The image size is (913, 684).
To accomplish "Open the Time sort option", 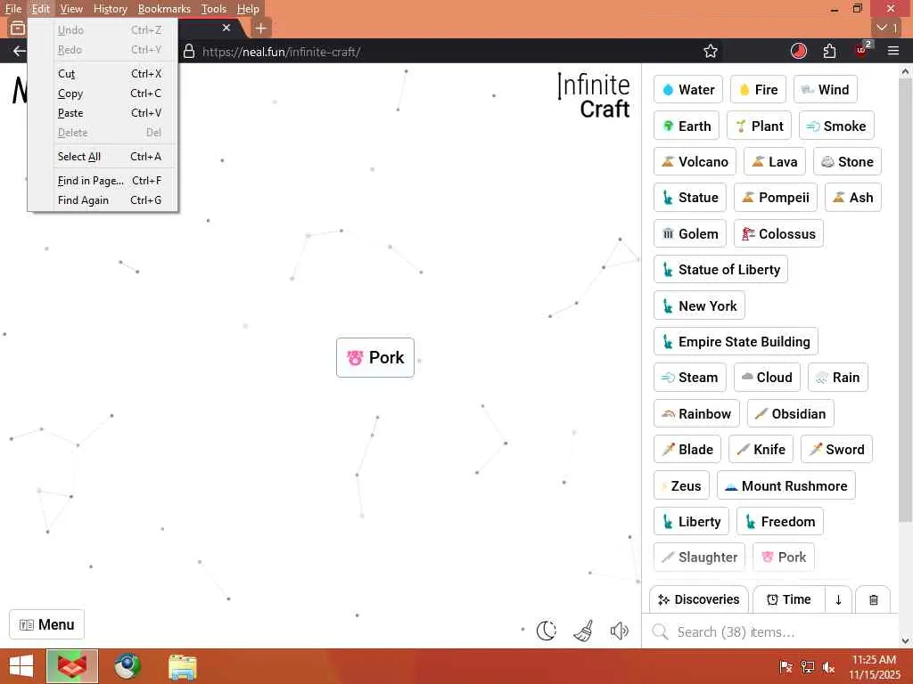I will [x=789, y=599].
